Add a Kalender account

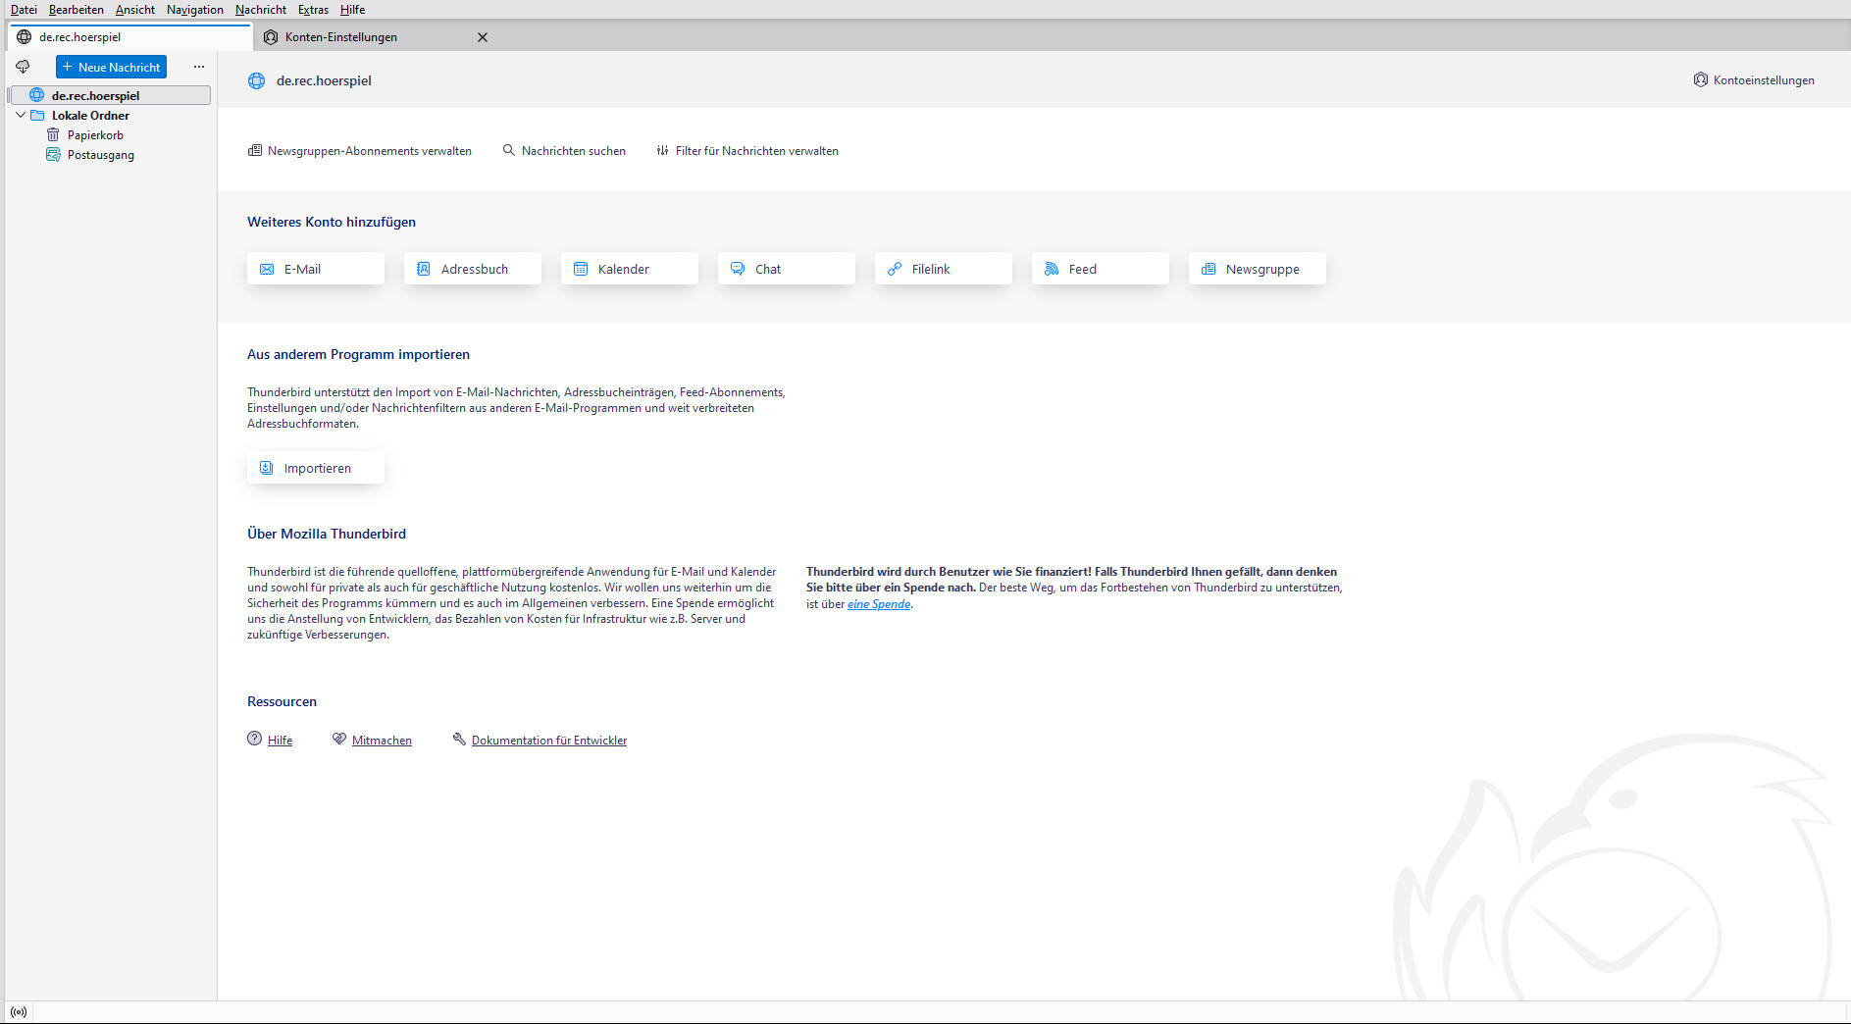coord(630,269)
